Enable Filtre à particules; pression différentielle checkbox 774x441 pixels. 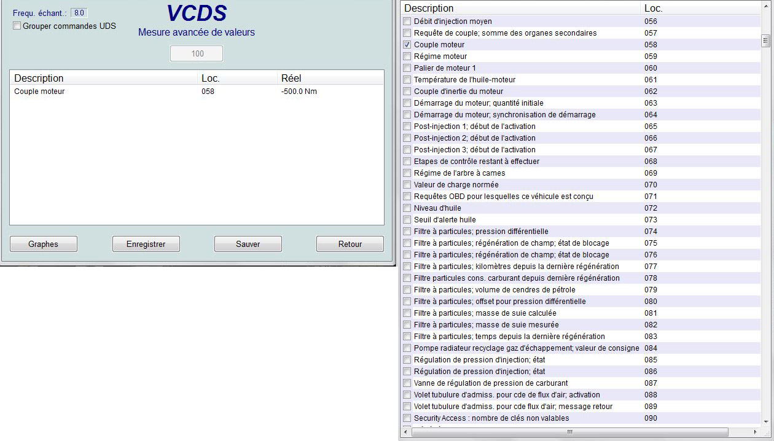point(407,232)
